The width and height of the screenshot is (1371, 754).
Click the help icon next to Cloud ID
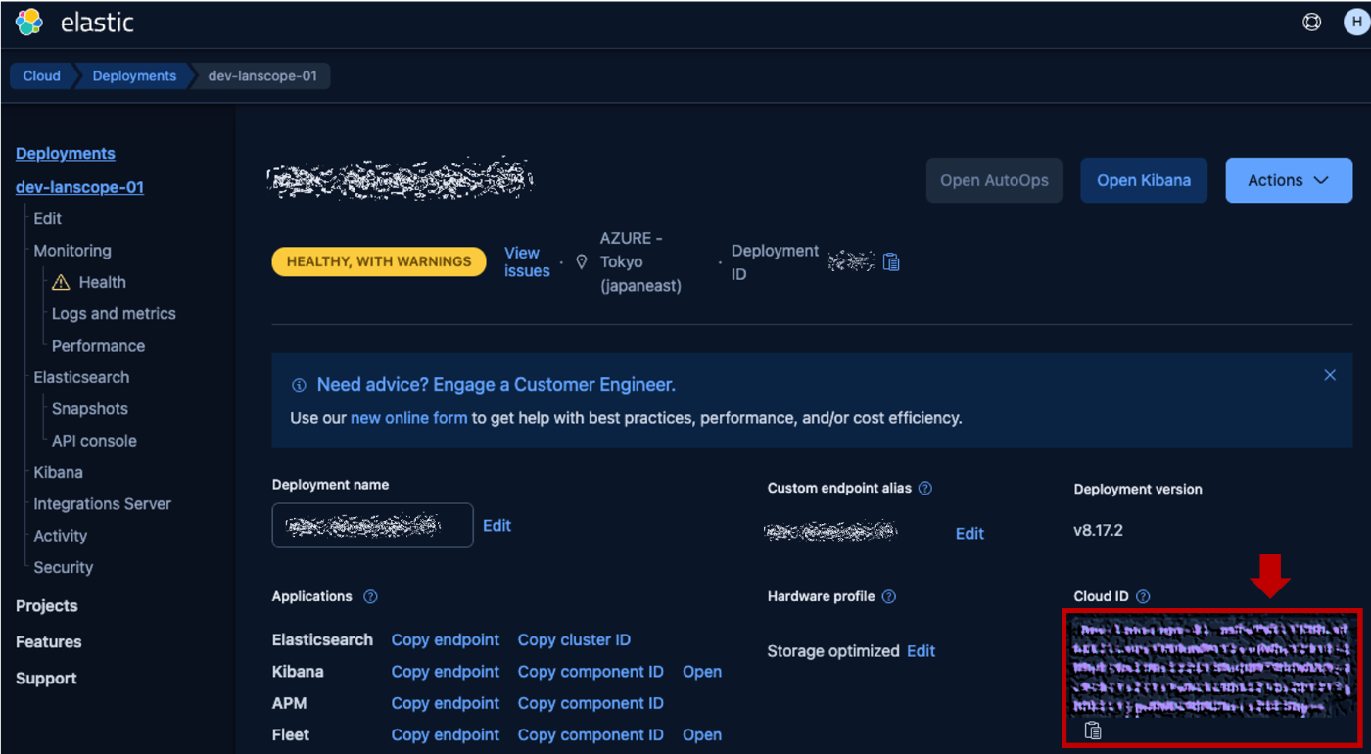[x=1143, y=596]
